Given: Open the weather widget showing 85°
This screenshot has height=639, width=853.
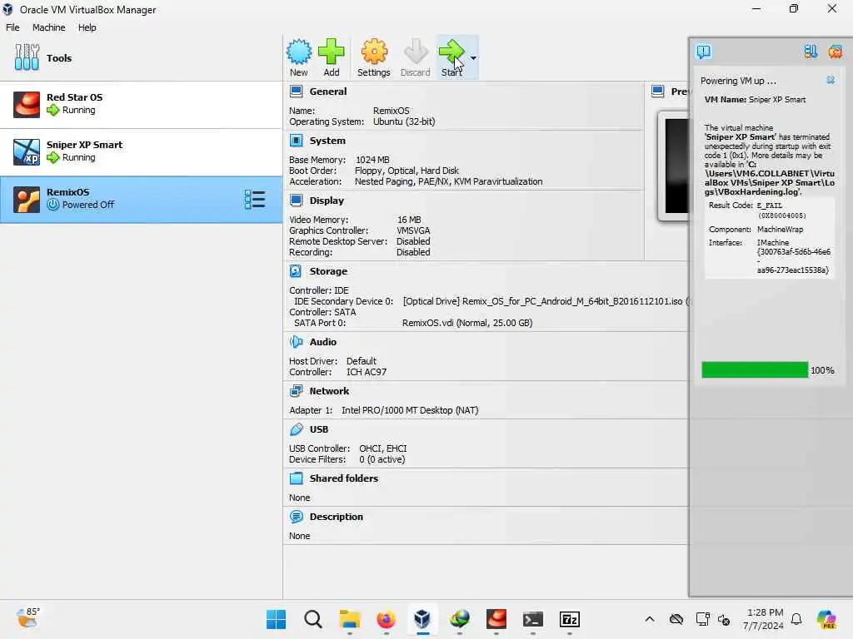Looking at the screenshot, I should (x=27, y=618).
